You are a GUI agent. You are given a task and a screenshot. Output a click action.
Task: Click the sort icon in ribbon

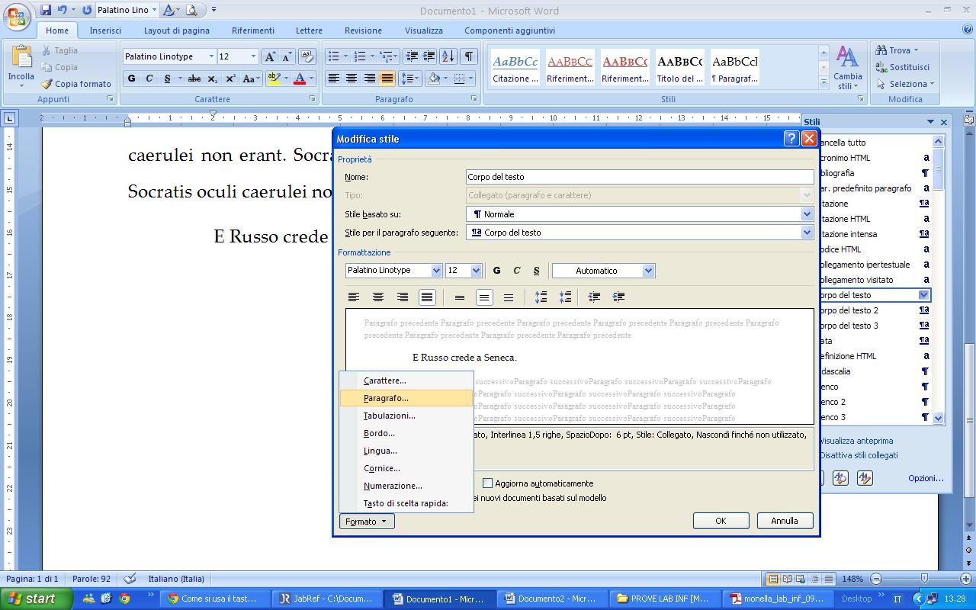click(x=448, y=56)
